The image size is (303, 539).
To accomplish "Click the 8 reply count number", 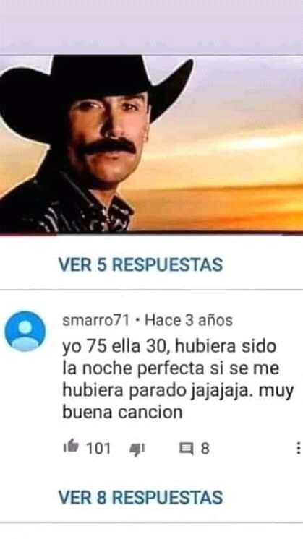I will pos(205,449).
